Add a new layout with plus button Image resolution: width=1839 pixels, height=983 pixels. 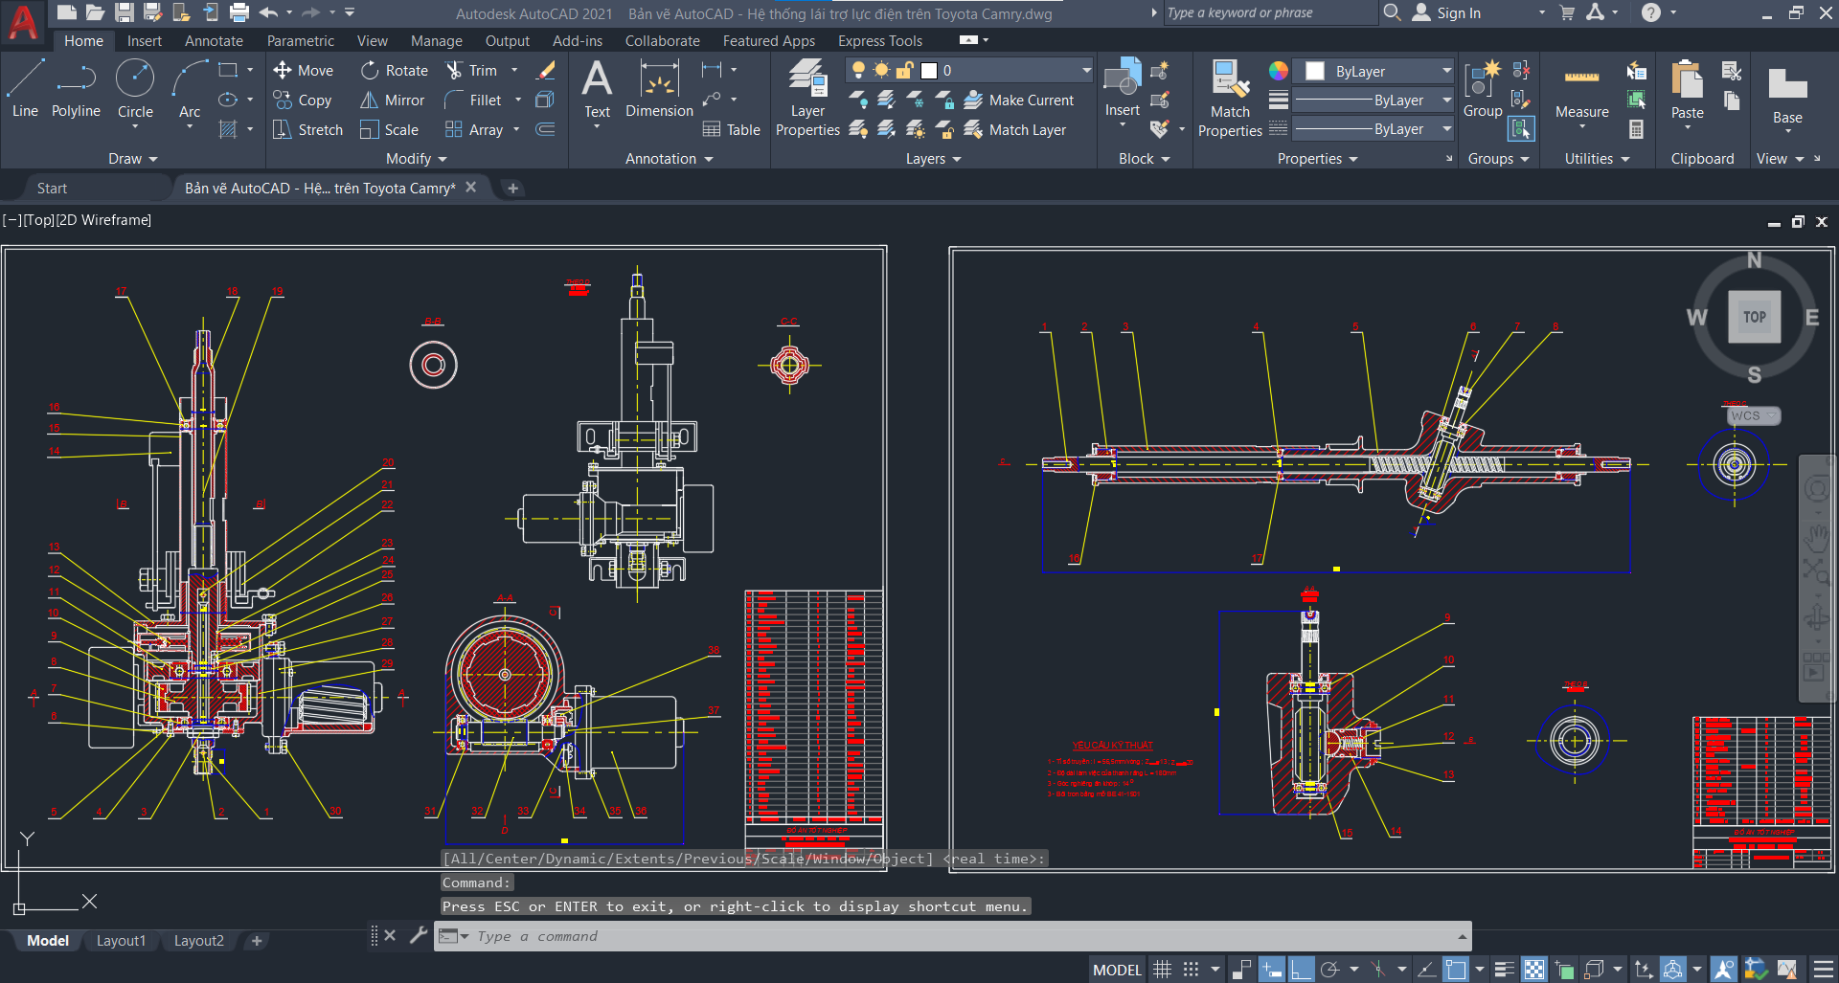(256, 941)
